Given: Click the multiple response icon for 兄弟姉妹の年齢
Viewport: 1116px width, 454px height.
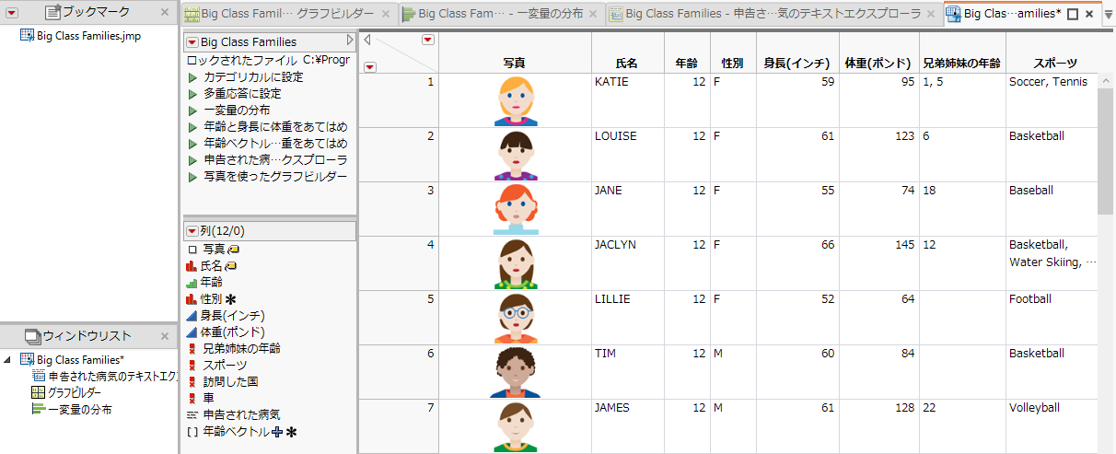Looking at the screenshot, I should coord(192,348).
